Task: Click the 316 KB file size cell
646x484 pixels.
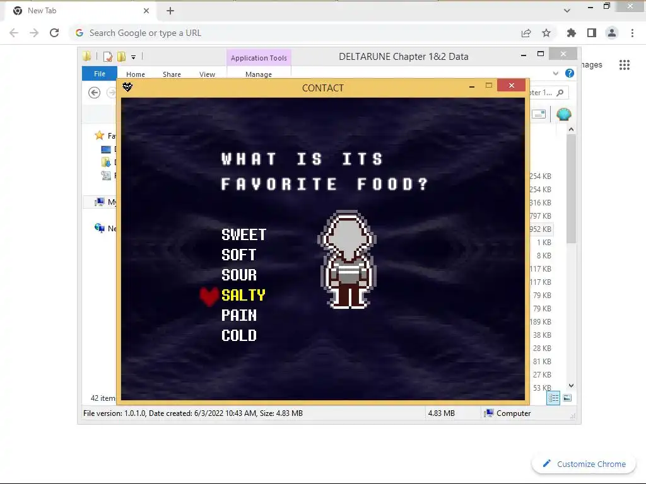Action: pos(541,202)
